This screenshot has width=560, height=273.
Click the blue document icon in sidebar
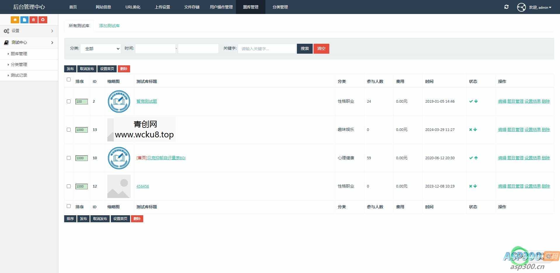[x=24, y=20]
